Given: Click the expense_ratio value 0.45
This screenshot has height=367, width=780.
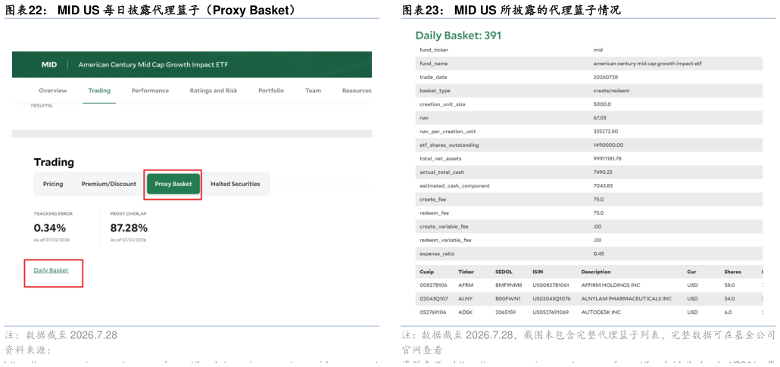Looking at the screenshot, I should click(x=598, y=253).
